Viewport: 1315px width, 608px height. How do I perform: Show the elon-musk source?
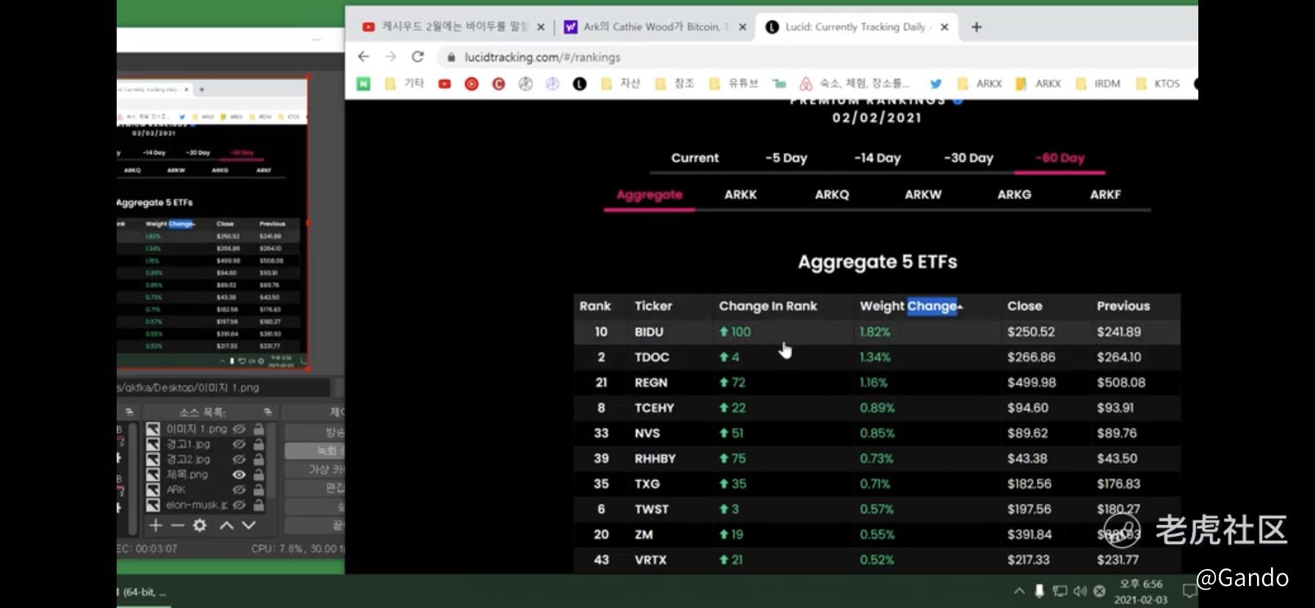coord(239,505)
